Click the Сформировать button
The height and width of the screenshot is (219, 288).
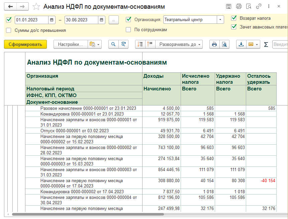[25, 44]
